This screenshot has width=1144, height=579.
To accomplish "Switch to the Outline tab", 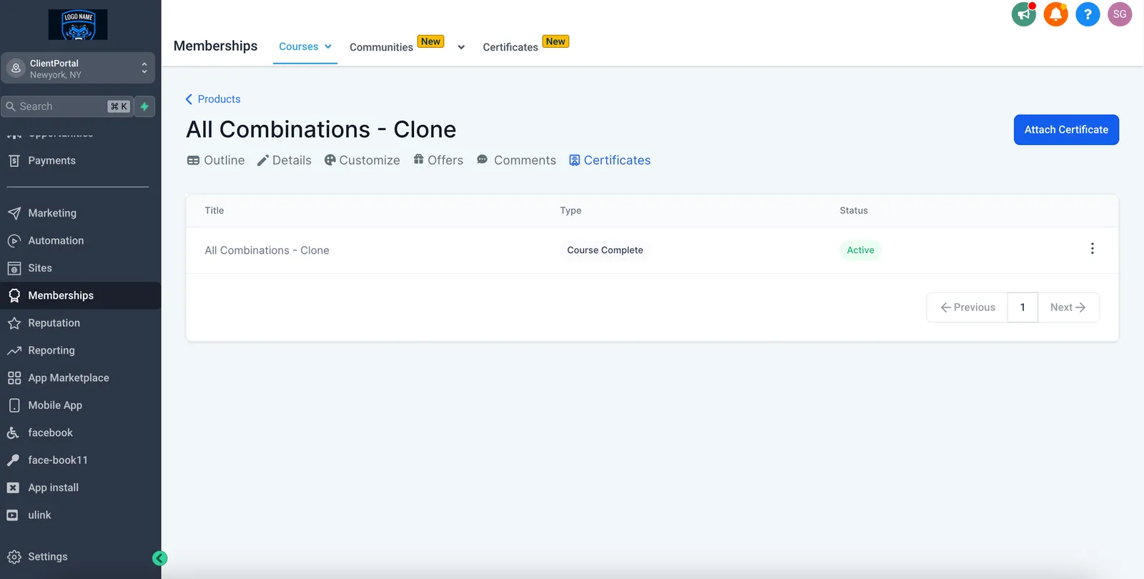I will pos(216,160).
